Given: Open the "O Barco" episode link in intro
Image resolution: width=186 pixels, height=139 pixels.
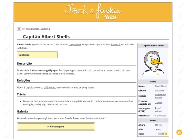Looking at the screenshot, I should pos(22,48).
